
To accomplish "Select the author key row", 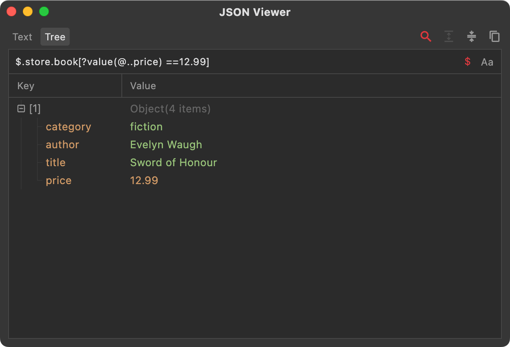I will [62, 145].
